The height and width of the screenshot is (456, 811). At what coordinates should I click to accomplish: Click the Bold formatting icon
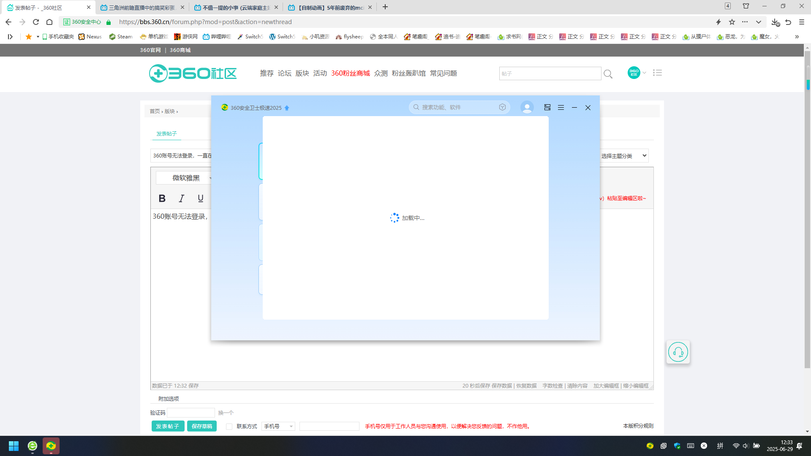(x=162, y=198)
